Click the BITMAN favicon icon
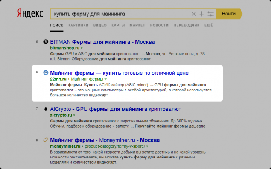Viewport: 271px width, 169px height. coord(46,42)
